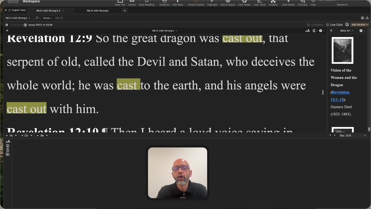Go to the previous book with Bk up arrow
The image size is (371, 209).
38,136
